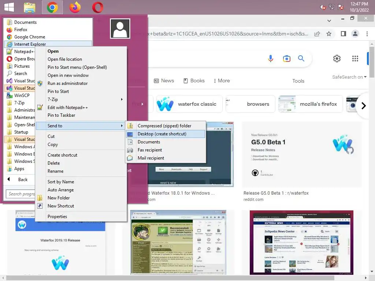Viewport: 375px width, 281px height.
Task: Select Open in new window
Action: (68, 75)
